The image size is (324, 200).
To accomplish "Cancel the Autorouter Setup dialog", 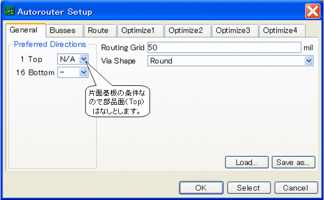I will pyautogui.click(x=296, y=188).
